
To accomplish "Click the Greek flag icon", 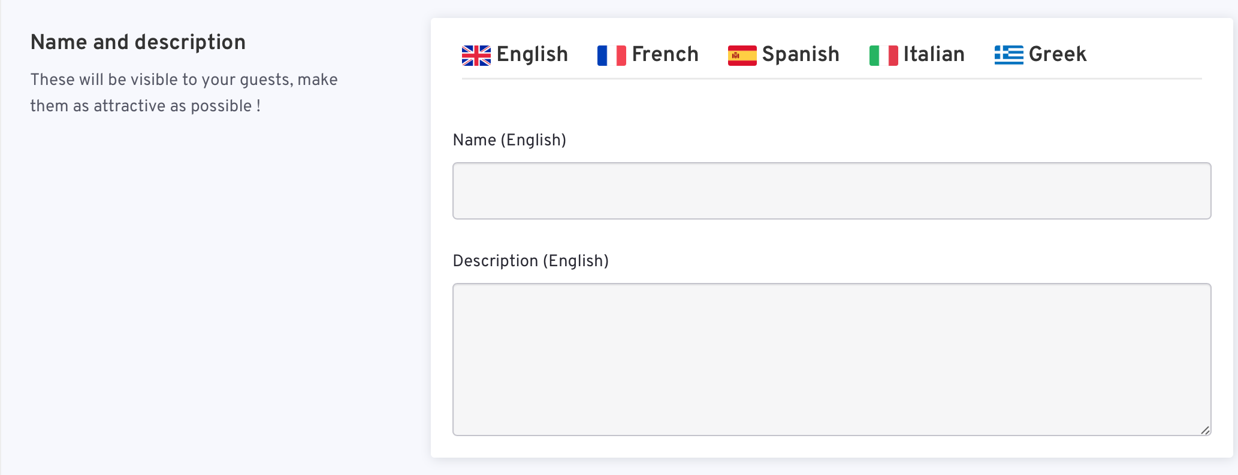I will [1009, 55].
